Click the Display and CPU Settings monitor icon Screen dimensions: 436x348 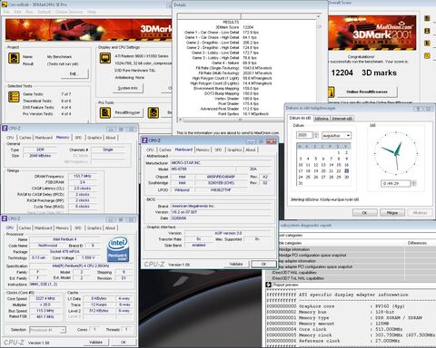(x=105, y=58)
